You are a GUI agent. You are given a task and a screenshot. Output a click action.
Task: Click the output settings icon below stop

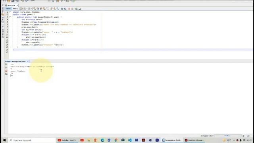(x=6, y=74)
